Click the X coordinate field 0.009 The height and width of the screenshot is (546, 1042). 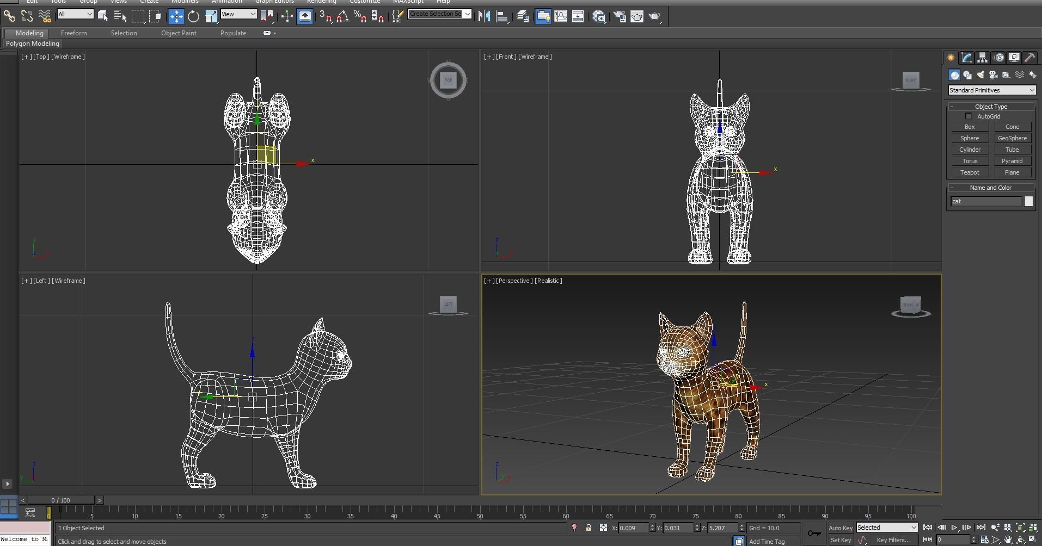pos(634,528)
